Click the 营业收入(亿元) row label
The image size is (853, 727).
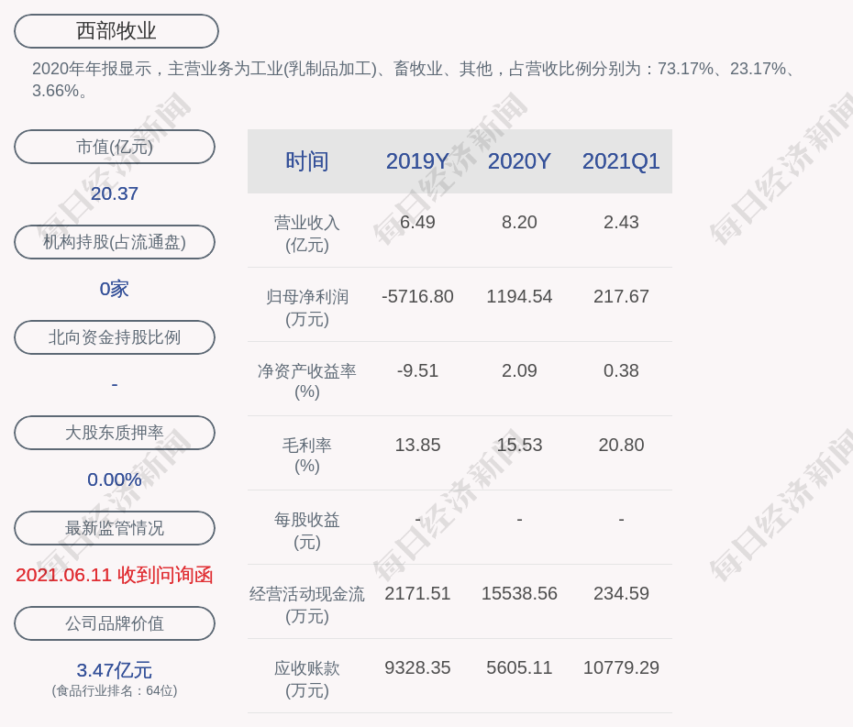click(x=307, y=233)
